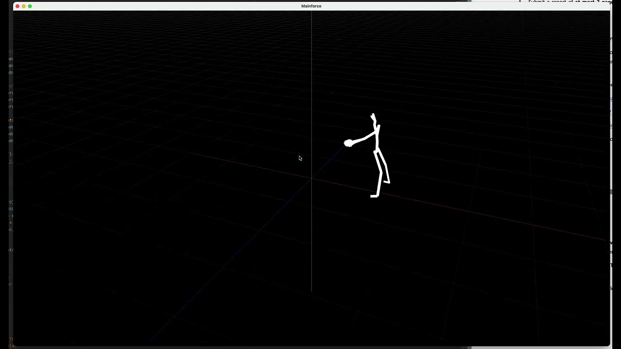Minimize the Mainforce window with yellow button

[x=24, y=6]
